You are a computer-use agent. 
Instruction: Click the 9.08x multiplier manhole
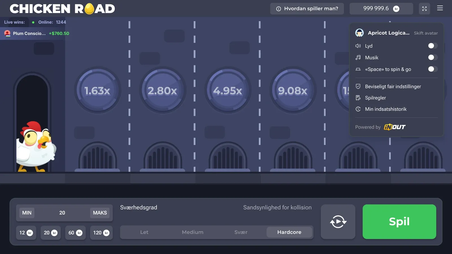293,90
